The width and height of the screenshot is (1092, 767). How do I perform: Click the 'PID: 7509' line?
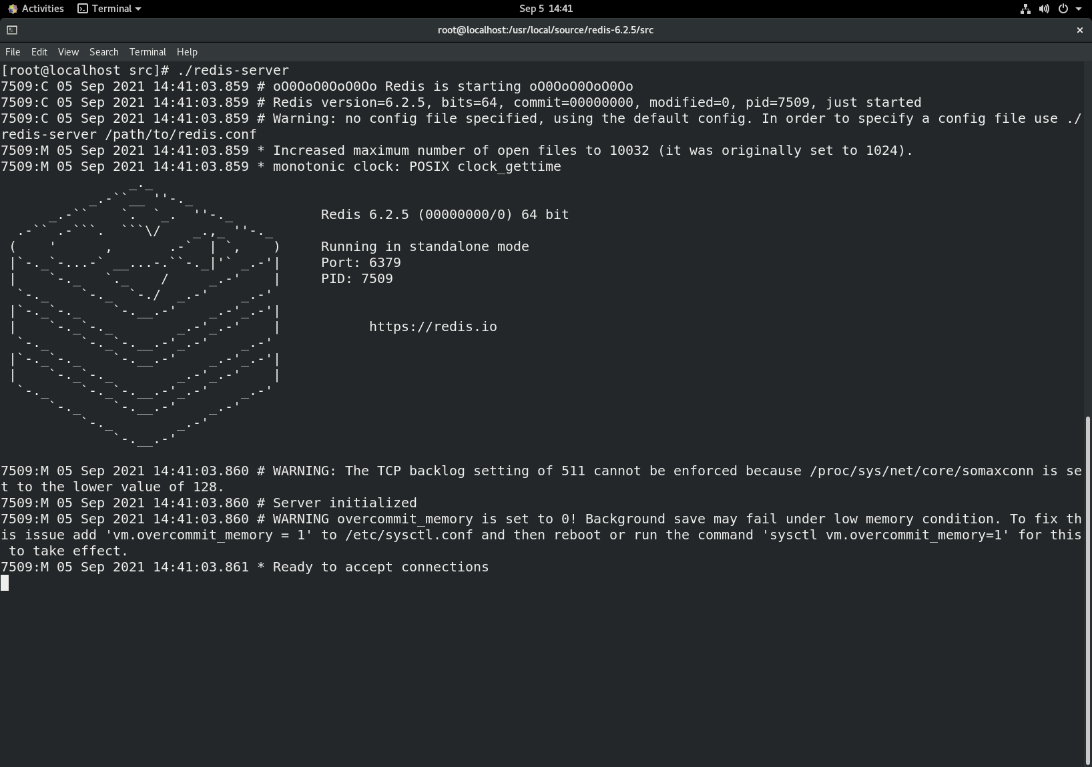pos(357,278)
